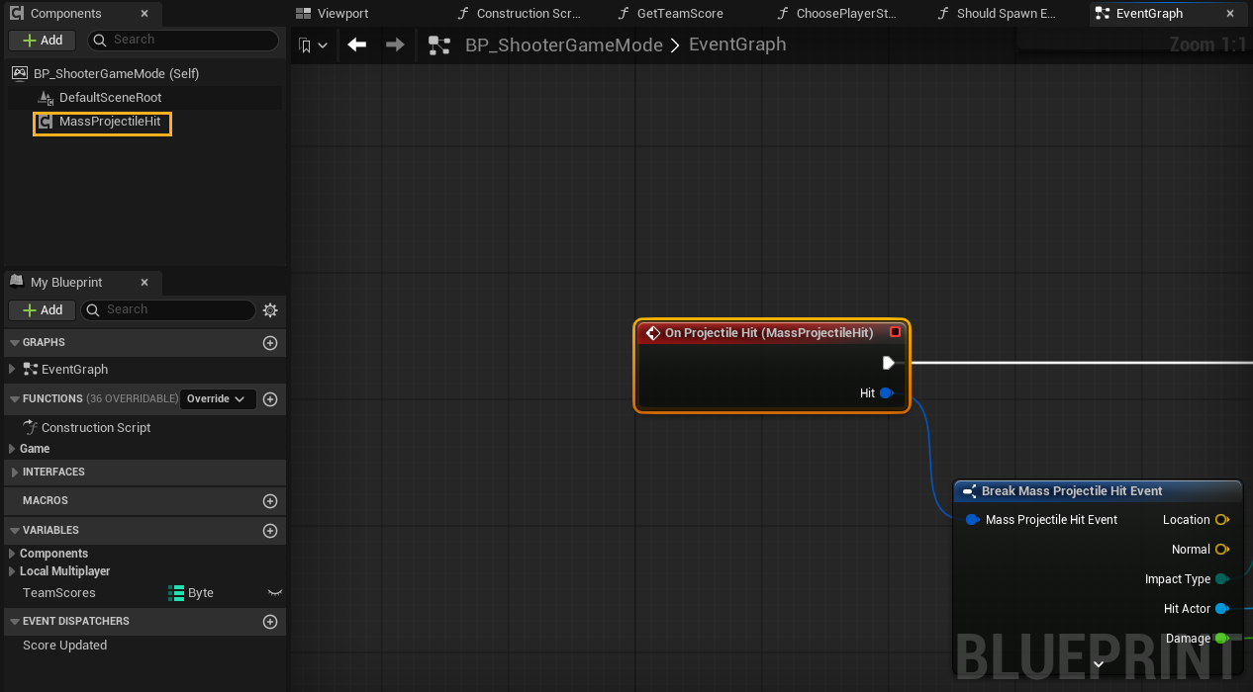
Task: Select the Score Updated dispatcher
Action: tap(65, 646)
